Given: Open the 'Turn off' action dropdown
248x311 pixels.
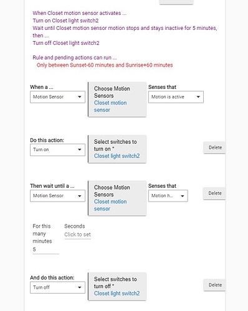Looking at the screenshot, I should (x=57, y=287).
